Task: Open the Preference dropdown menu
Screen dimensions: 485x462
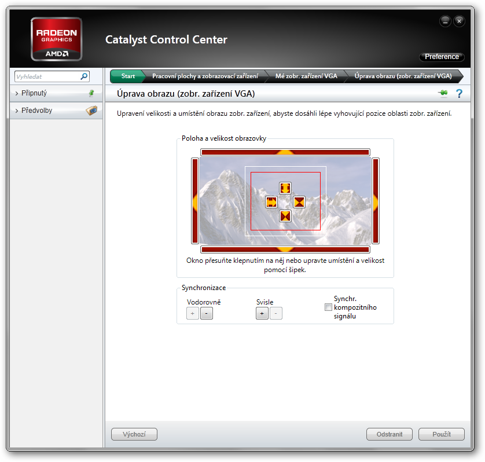Action: pyautogui.click(x=442, y=57)
